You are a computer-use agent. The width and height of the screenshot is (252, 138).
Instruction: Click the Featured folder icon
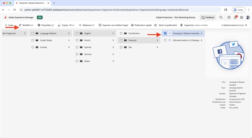125,40
